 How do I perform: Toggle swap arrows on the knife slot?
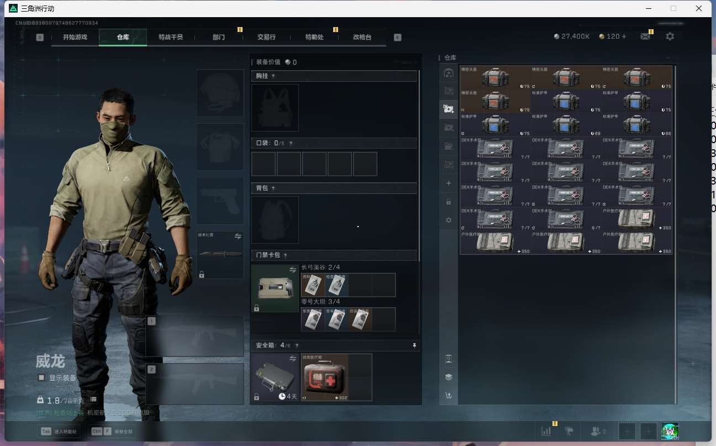tap(238, 236)
